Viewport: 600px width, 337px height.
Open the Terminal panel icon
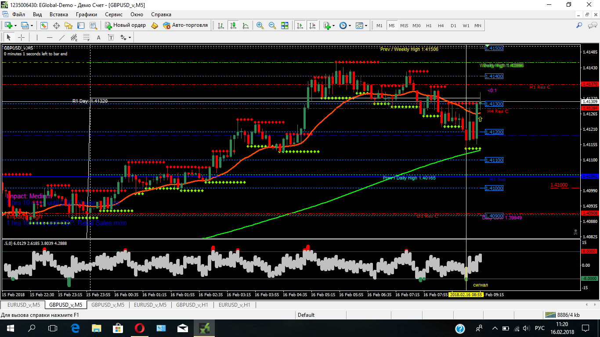click(81, 25)
